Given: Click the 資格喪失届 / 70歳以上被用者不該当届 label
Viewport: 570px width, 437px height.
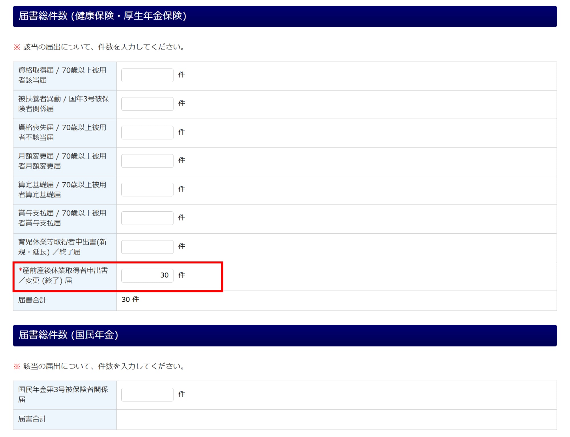Looking at the screenshot, I should click(x=62, y=132).
